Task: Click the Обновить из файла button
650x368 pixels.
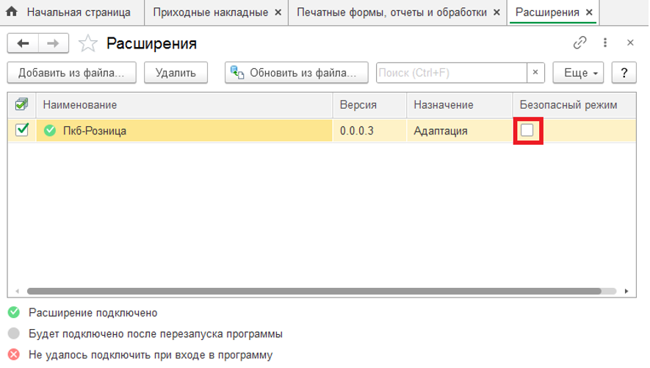Action: 296,73
